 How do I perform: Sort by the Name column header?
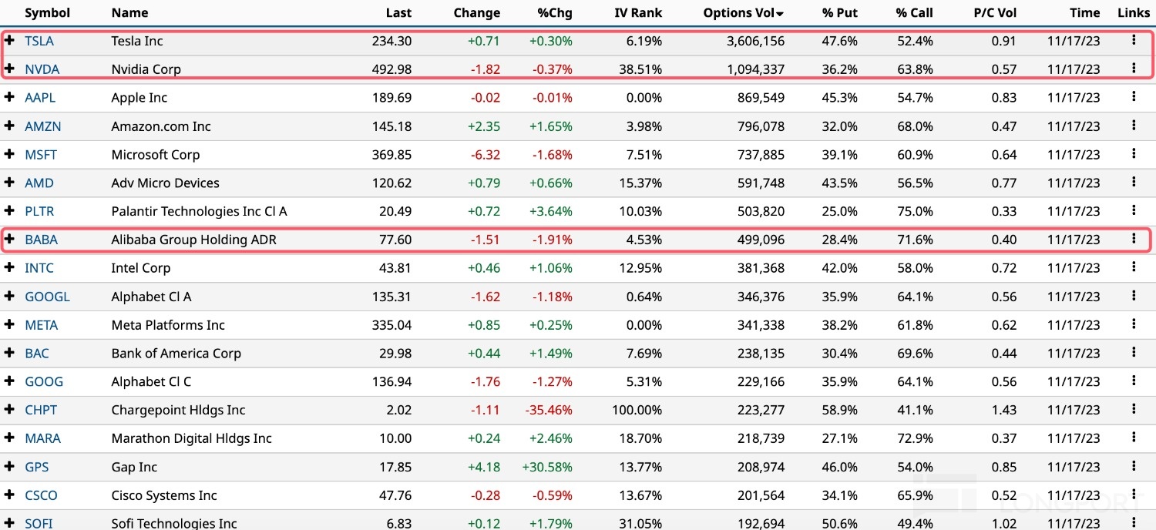pos(129,12)
